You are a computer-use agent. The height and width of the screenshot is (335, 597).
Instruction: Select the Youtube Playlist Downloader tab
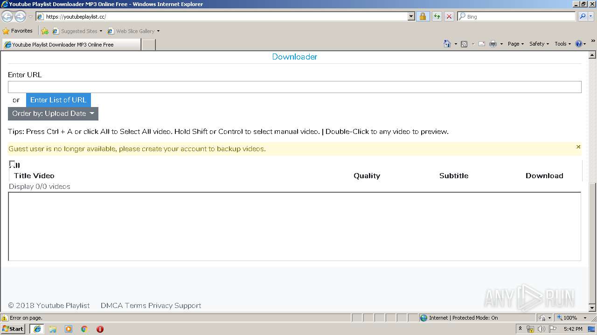(x=71, y=45)
